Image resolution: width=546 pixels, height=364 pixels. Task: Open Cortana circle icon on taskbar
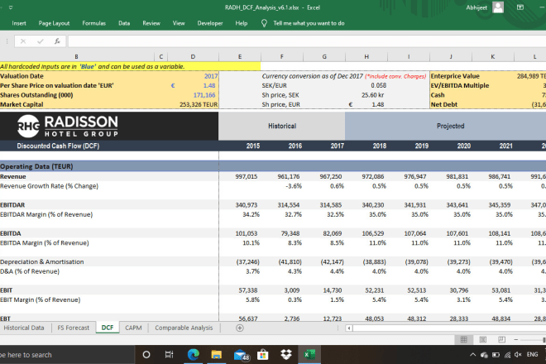tap(146, 355)
